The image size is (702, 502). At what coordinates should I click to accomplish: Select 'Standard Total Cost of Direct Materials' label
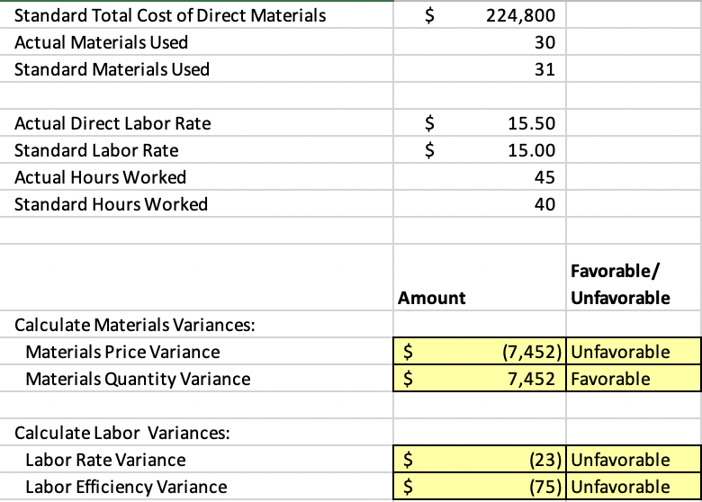[x=170, y=15]
